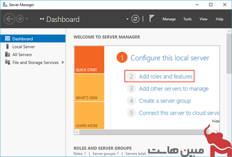Expand File and Storage Services arrow
This screenshot has width=232, height=157.
[x=63, y=62]
